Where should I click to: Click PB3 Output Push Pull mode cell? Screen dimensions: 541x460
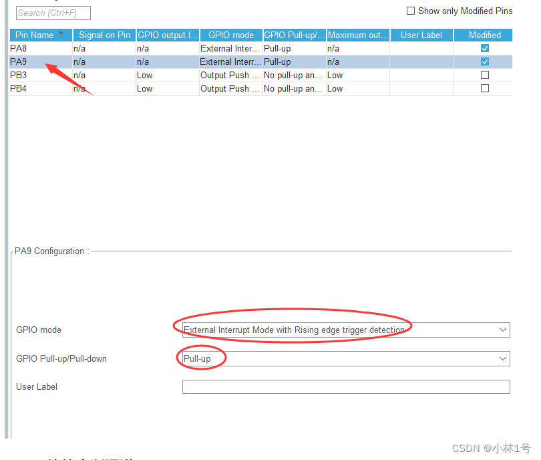231,76
